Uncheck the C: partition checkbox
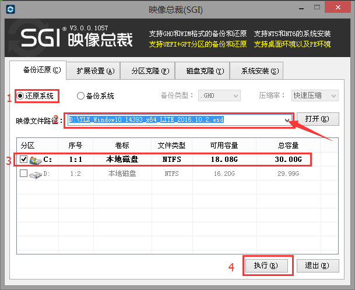Viewport: 355px width, 290px height. click(x=23, y=159)
